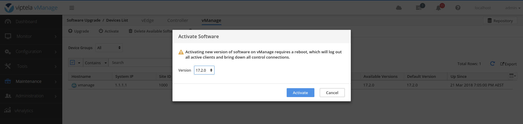Click the vManage device icon in row
Viewport: 523px width, 124px height.
(x=74, y=85)
